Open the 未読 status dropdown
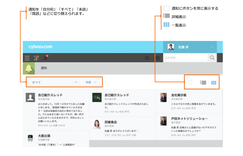 91,82
